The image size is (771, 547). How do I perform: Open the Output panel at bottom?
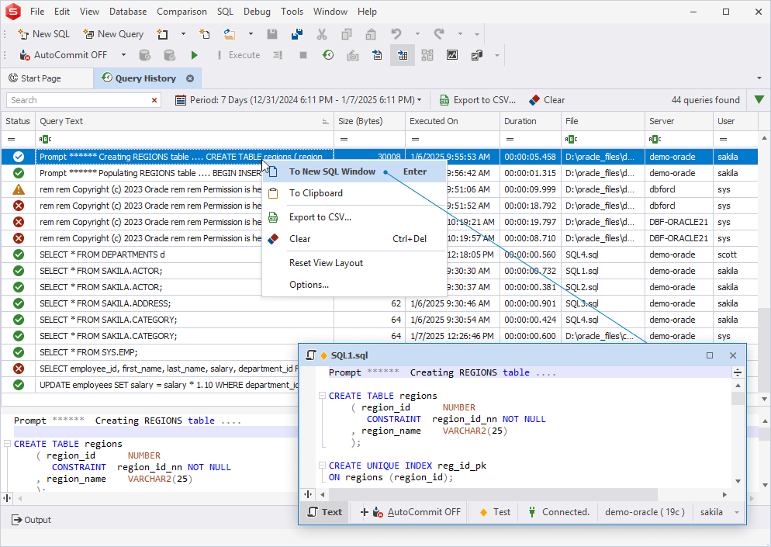tap(32, 520)
